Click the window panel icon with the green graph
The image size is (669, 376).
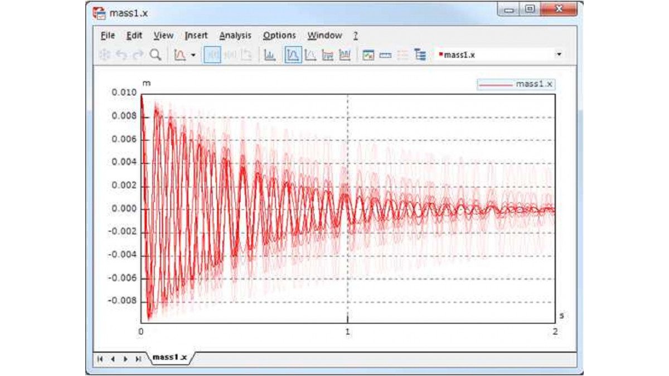point(368,55)
